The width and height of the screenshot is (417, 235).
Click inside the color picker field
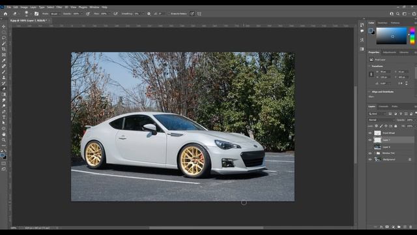pyautogui.click(x=392, y=36)
